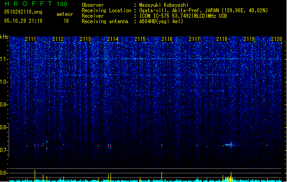287x182 pixels.
Task: Click the 0.8 frequency axis label
Action: tap(4, 127)
